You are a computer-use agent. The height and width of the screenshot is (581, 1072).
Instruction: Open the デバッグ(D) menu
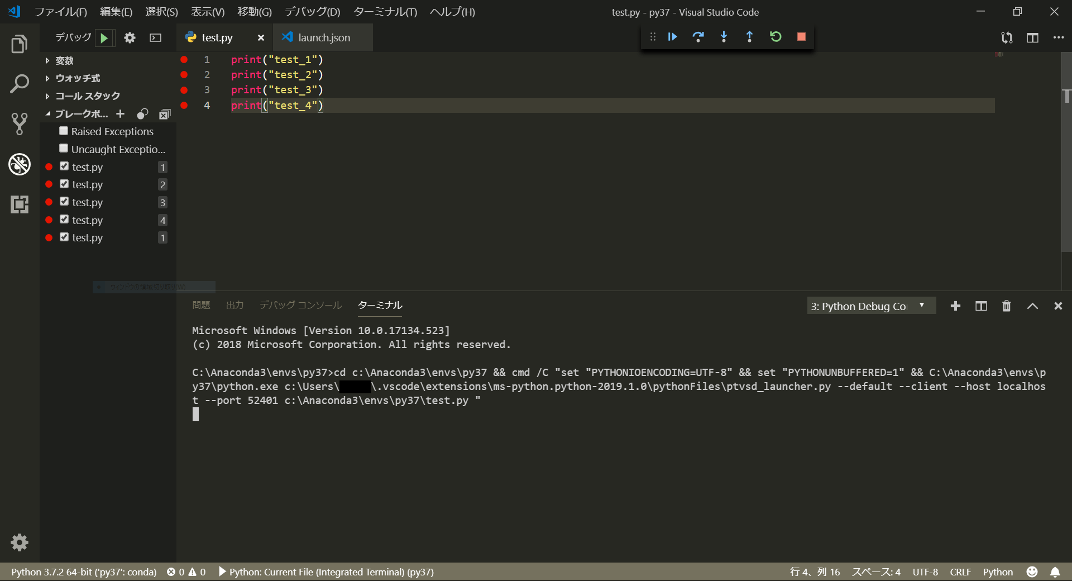coord(312,12)
